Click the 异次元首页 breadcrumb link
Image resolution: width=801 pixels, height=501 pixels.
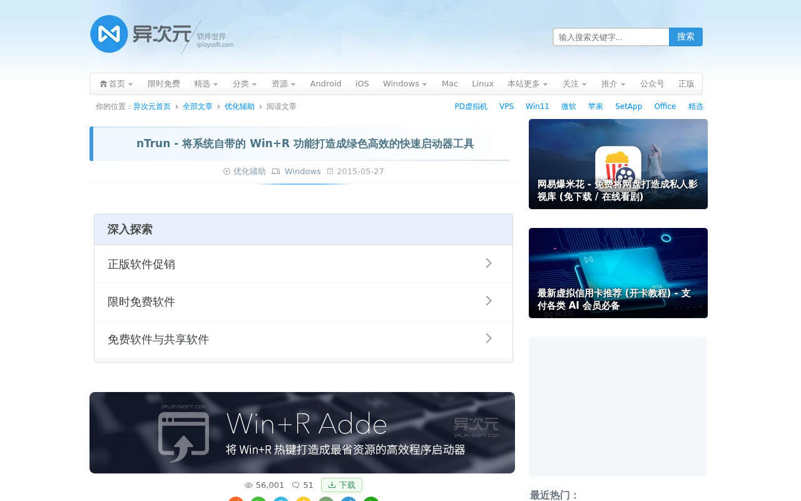point(152,106)
